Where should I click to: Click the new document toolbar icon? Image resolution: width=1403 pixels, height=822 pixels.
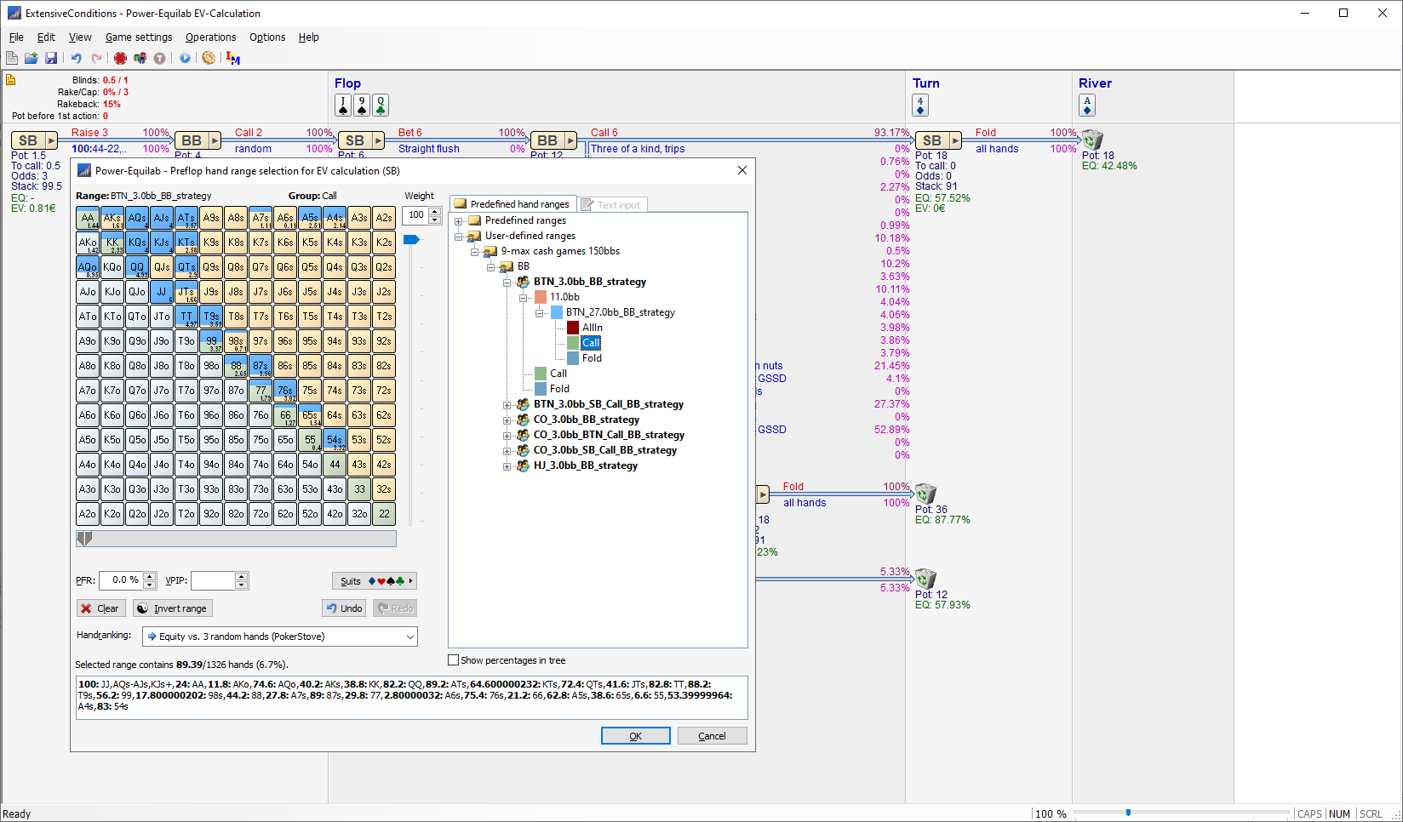pos(12,58)
